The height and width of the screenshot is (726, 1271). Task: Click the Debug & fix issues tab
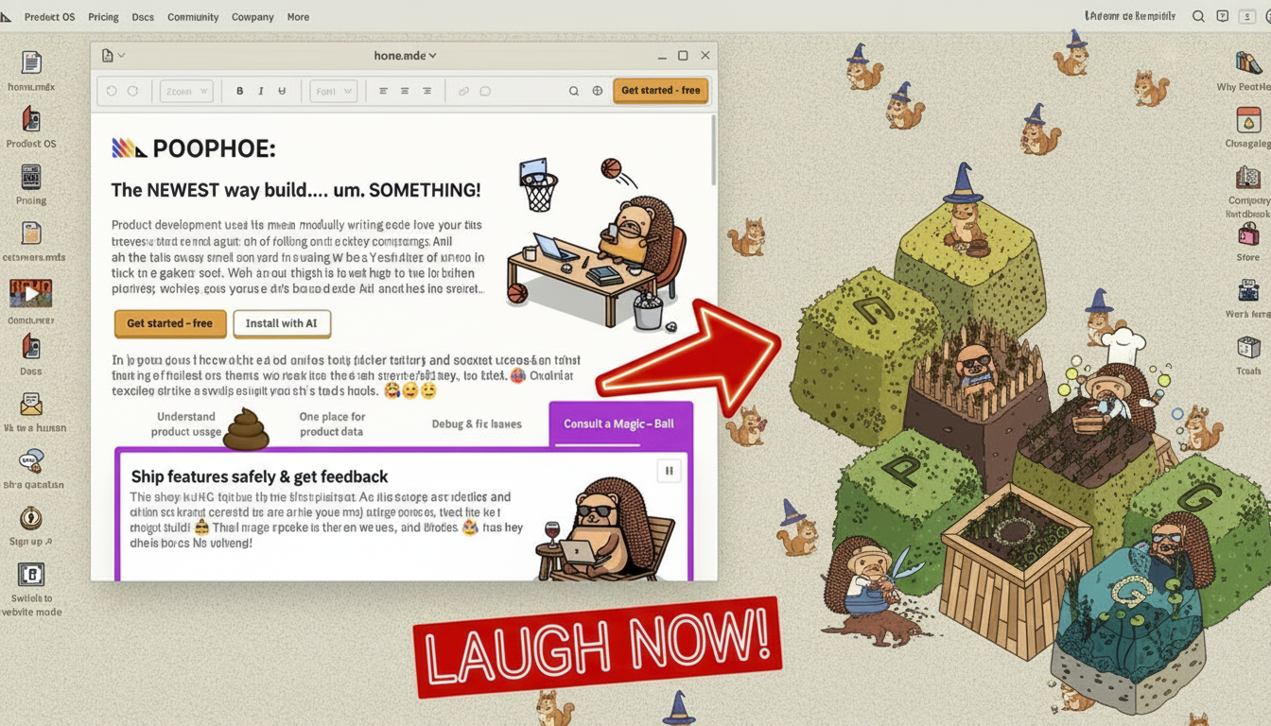(x=477, y=424)
